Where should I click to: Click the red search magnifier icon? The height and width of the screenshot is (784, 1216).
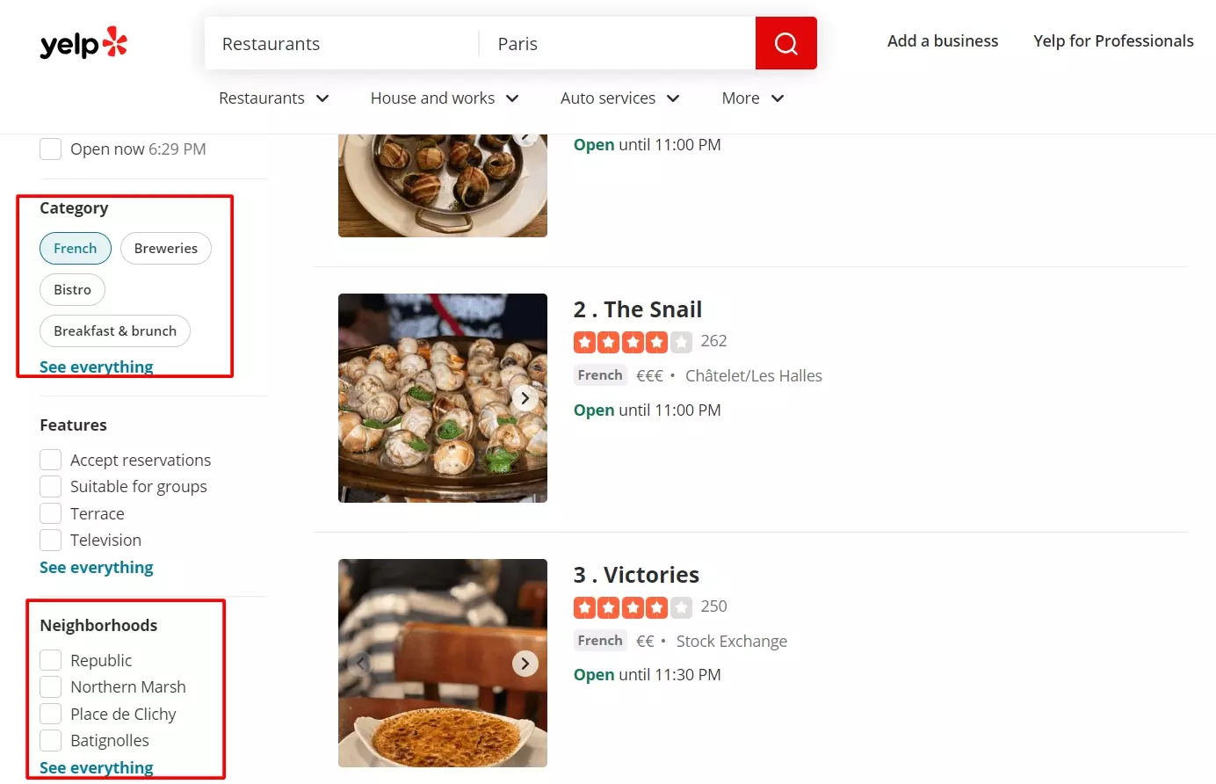click(x=785, y=42)
